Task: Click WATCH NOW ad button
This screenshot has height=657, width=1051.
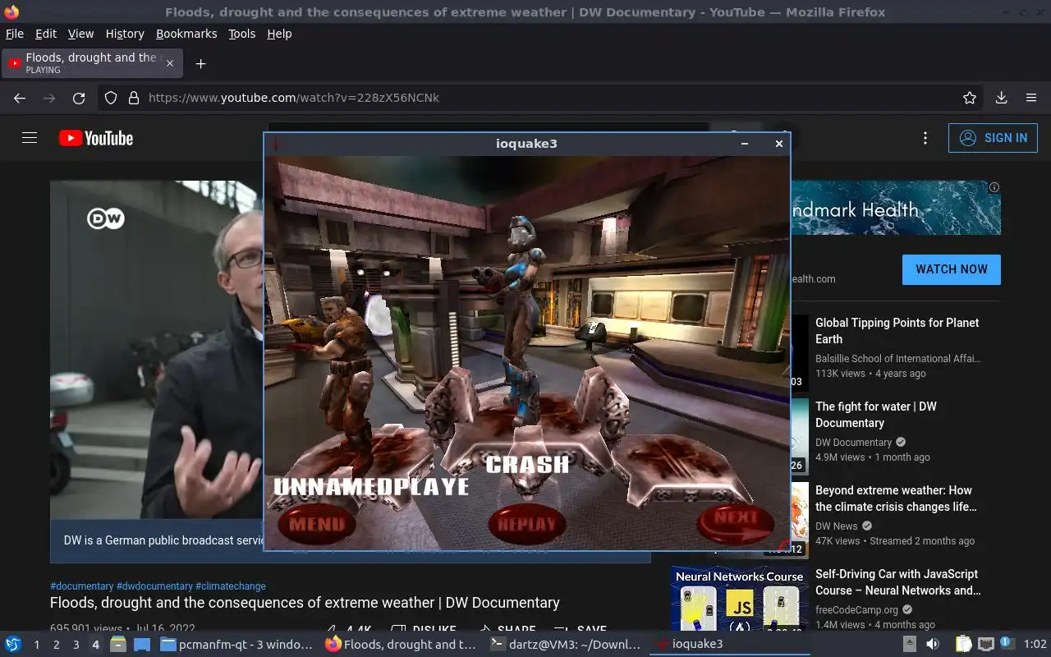Action: (x=952, y=269)
